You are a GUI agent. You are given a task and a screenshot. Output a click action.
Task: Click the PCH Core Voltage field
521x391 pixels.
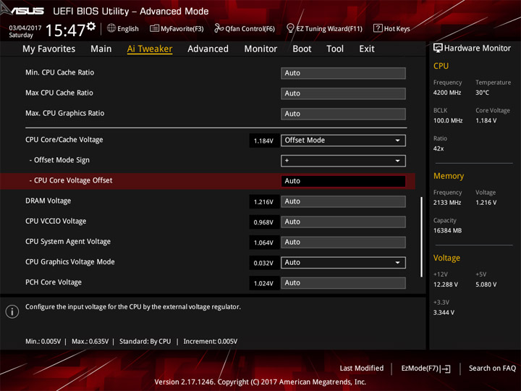coord(343,283)
